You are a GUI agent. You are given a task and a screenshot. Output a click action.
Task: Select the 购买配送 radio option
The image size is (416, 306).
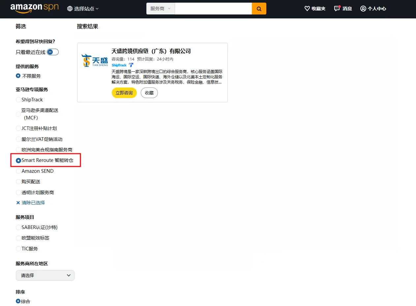tap(18, 182)
